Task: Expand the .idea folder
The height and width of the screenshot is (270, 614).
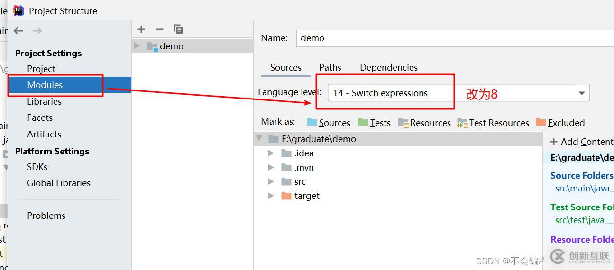Action: tap(271, 153)
